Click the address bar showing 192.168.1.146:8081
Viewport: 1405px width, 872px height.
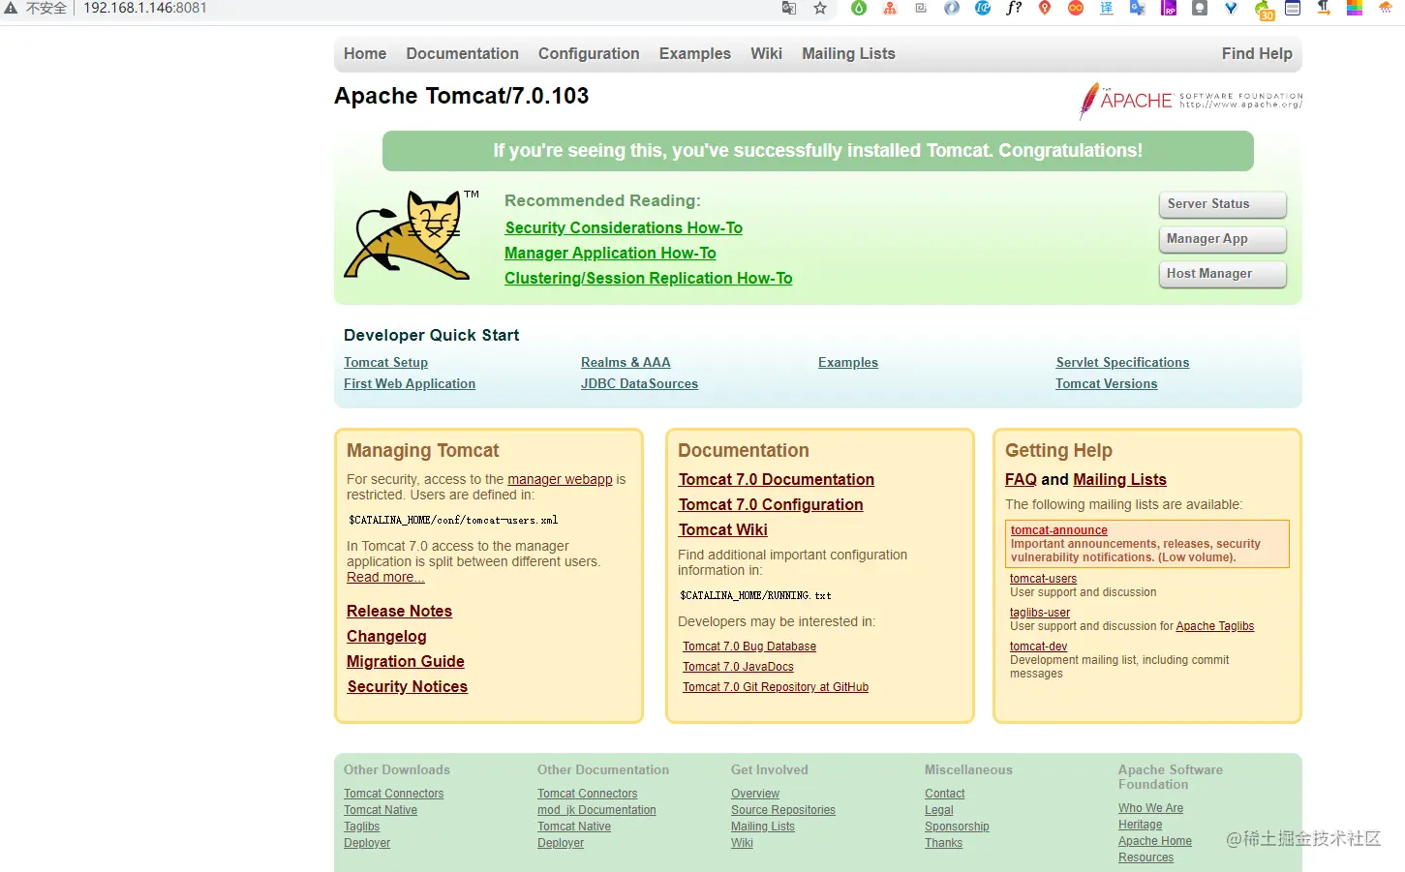pyautogui.click(x=145, y=8)
